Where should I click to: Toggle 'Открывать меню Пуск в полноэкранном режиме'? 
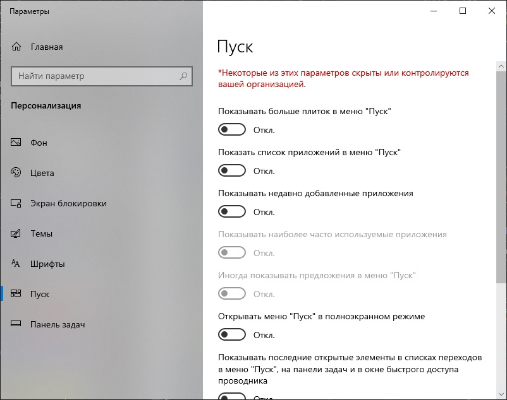232,334
